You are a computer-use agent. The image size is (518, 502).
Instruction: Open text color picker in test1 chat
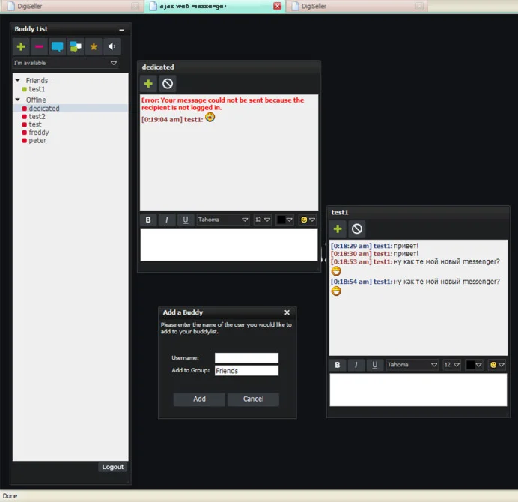point(474,365)
